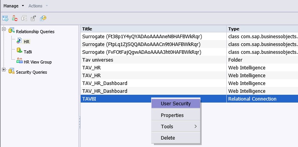The image size is (298, 147).
Task: Sort by the Title column header
Action: click(x=154, y=29)
